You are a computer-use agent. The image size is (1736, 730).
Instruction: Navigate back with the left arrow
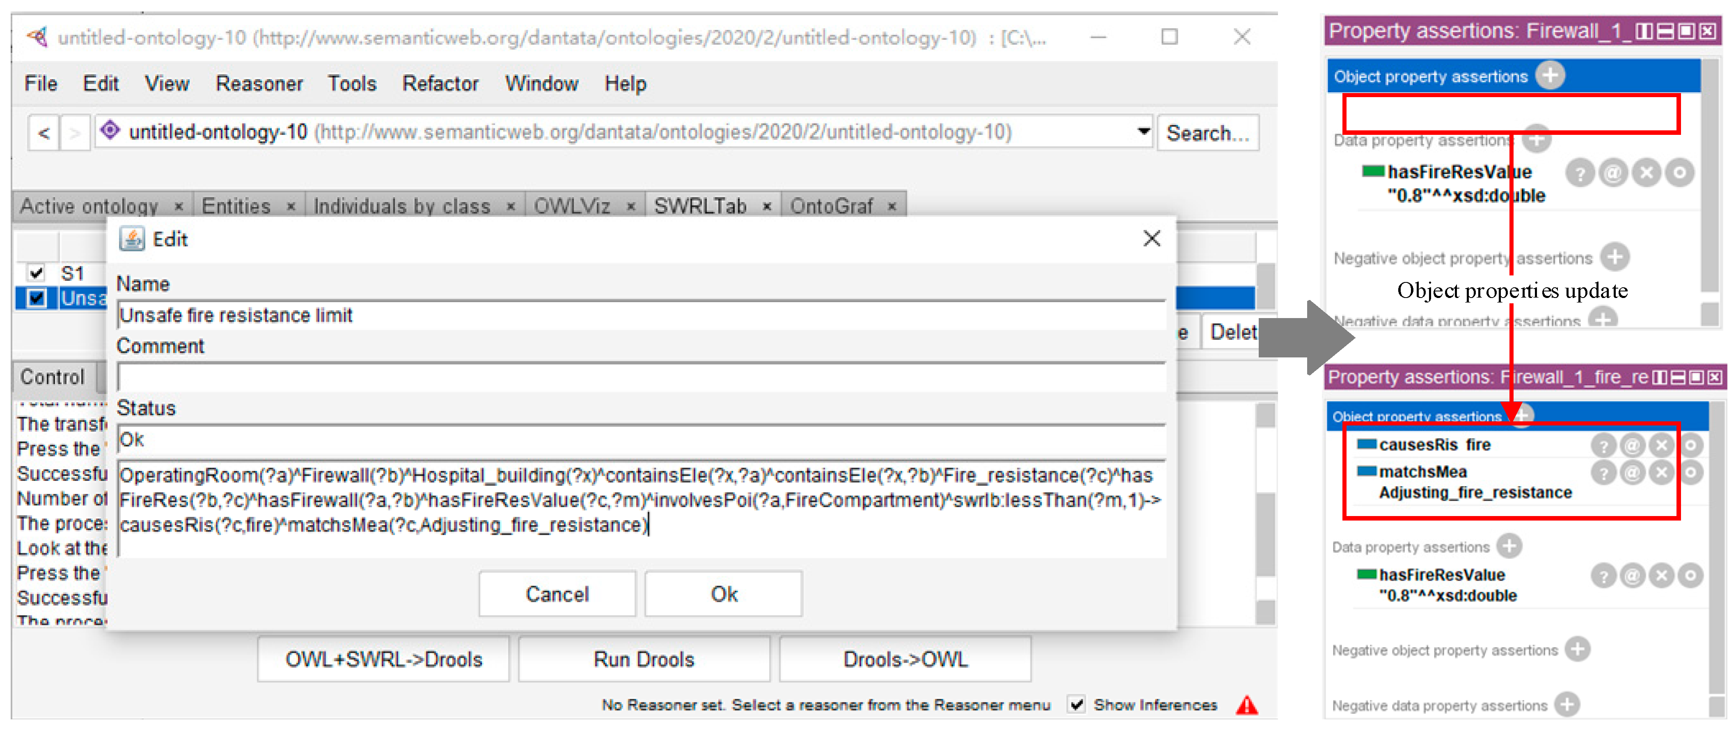pos(44,132)
